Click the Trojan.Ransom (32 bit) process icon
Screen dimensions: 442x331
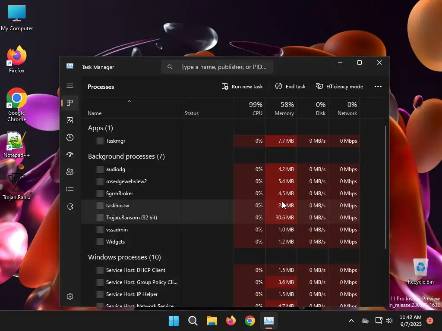point(100,218)
